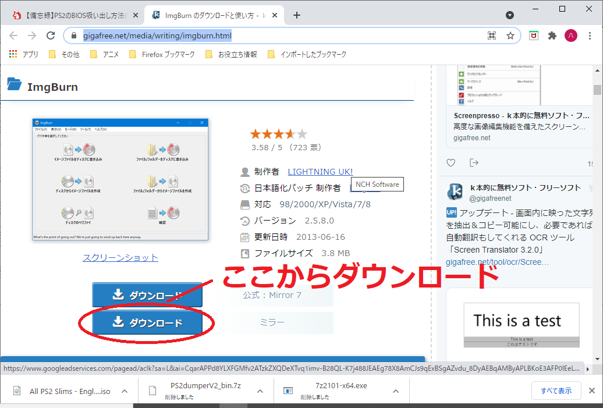Open Chrome three-dot menu
This screenshot has width=603, height=408.
click(x=590, y=36)
